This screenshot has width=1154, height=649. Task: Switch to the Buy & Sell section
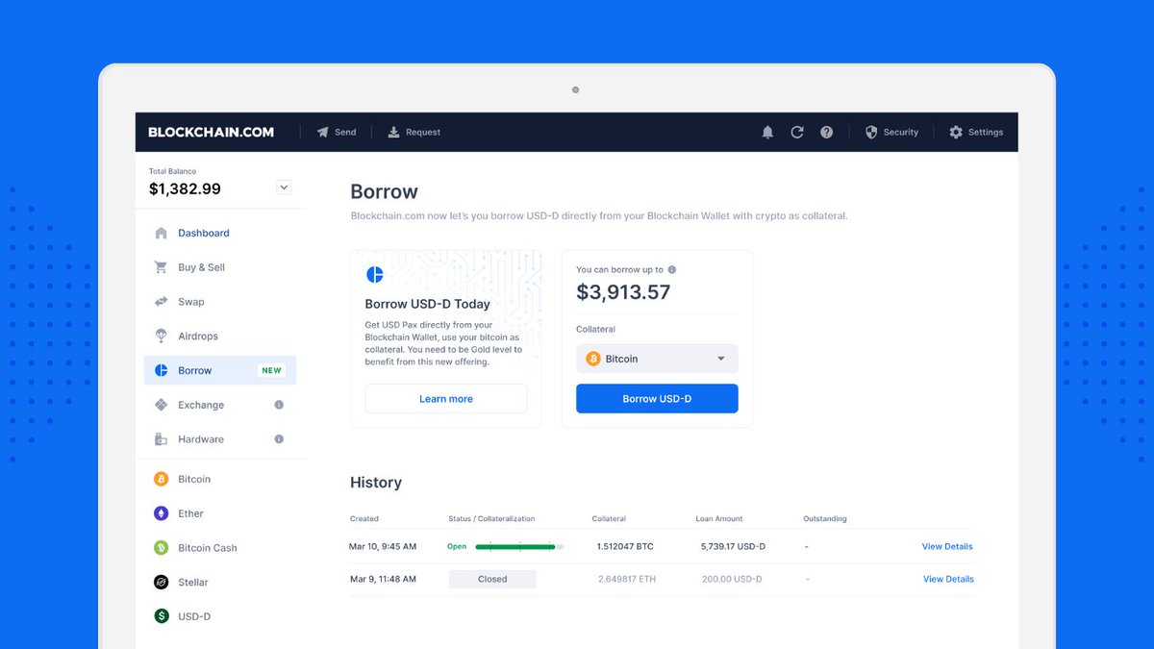point(203,267)
